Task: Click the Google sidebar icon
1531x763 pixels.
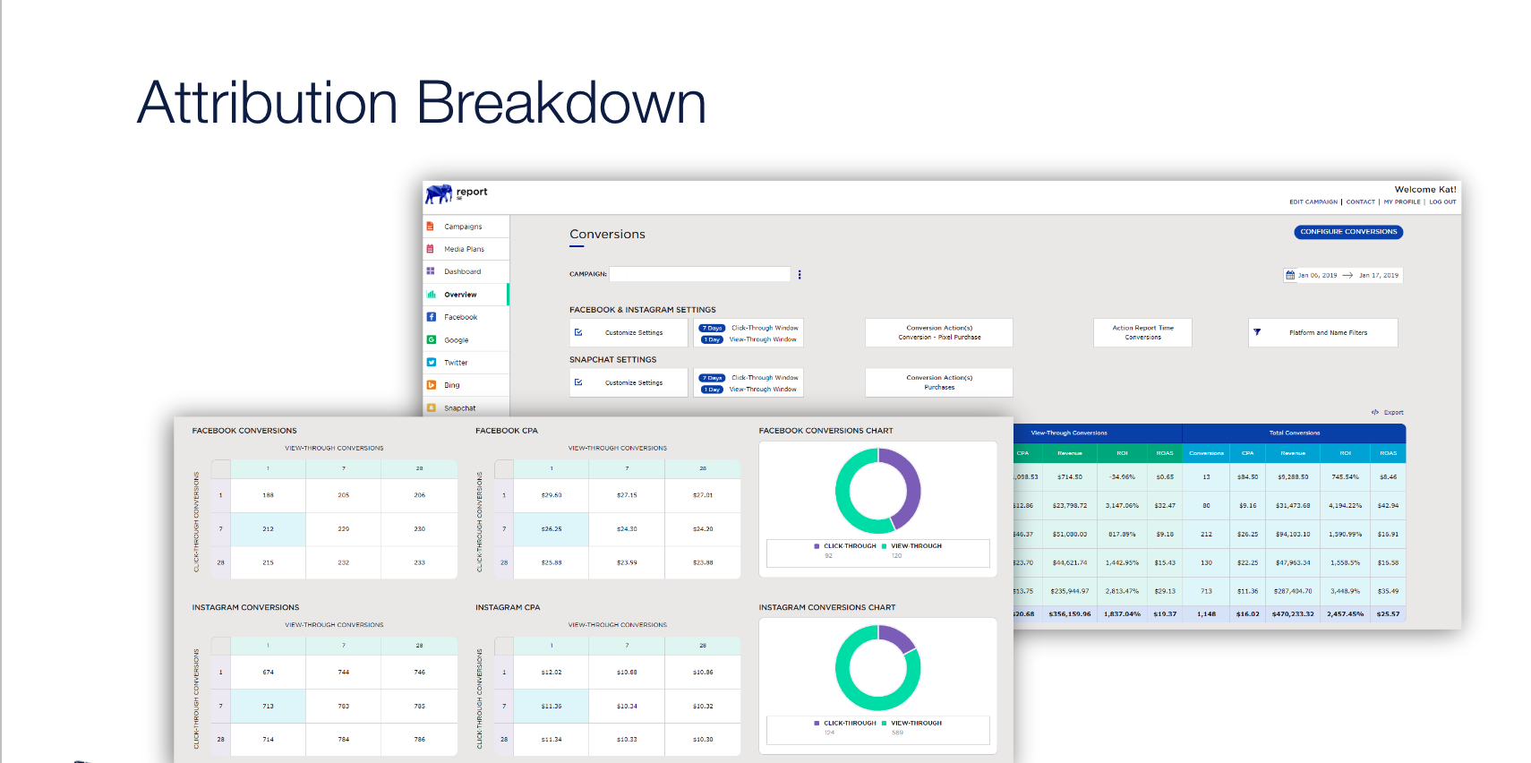Action: point(431,340)
